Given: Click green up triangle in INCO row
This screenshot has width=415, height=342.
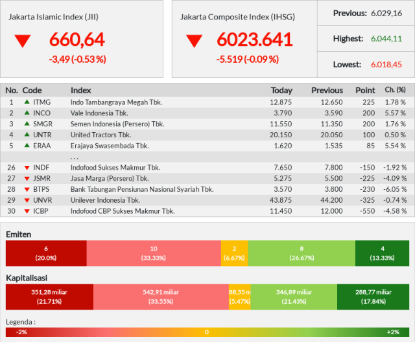Looking at the screenshot, I should (x=27, y=113).
